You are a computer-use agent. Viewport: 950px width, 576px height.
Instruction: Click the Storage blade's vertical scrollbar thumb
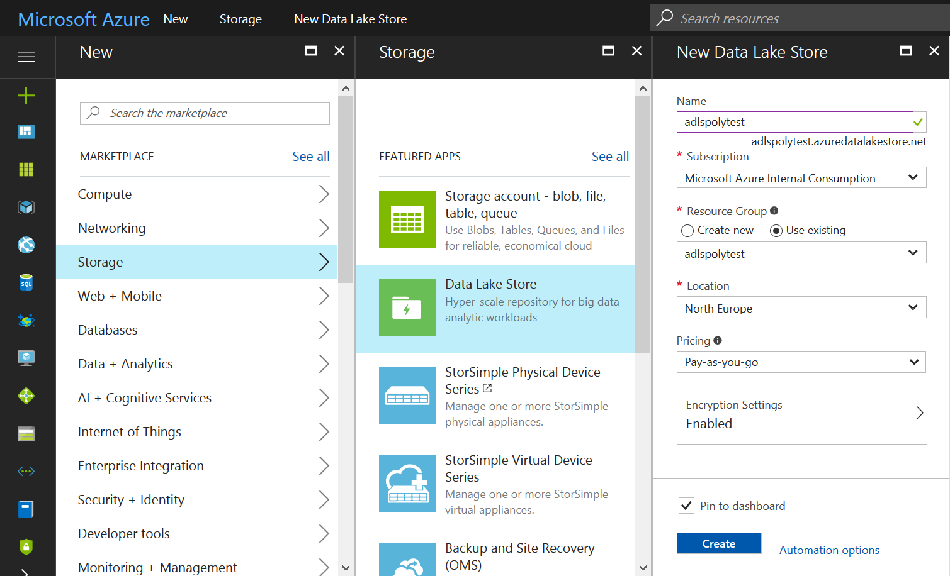point(643,224)
